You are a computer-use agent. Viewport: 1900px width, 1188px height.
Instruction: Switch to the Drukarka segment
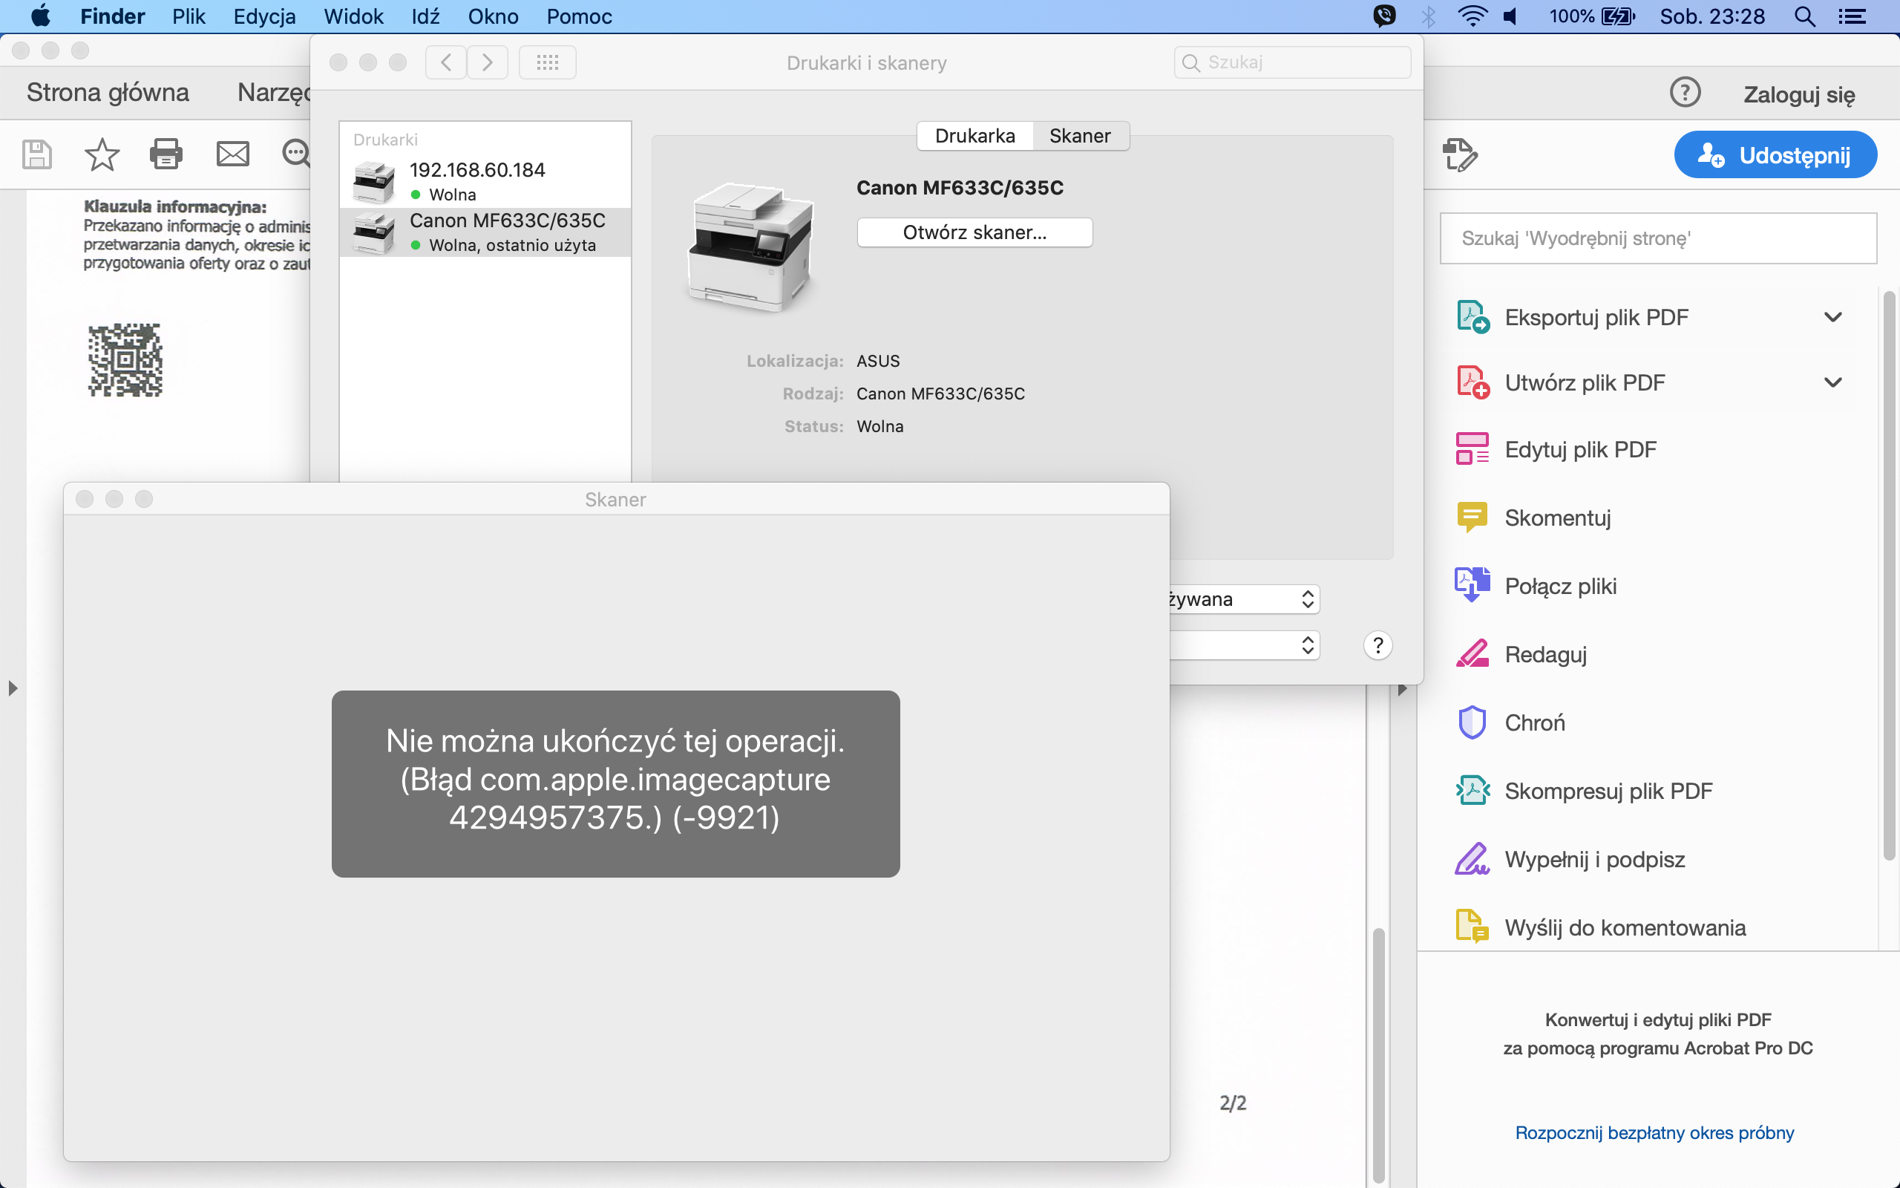974,136
